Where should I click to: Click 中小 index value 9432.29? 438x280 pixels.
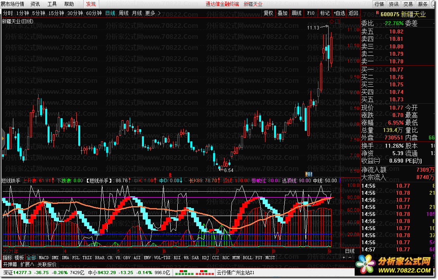107,273
